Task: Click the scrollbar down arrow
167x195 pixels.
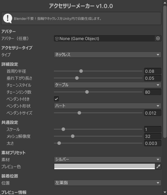Action: [165, 192]
